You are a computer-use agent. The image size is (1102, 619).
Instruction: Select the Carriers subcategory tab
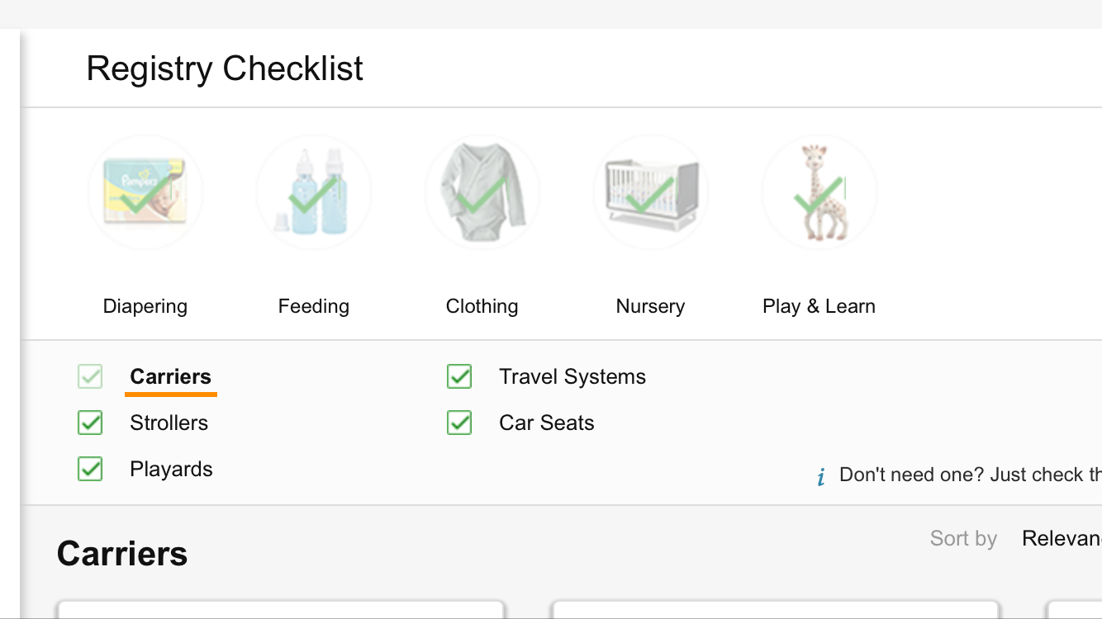click(171, 377)
